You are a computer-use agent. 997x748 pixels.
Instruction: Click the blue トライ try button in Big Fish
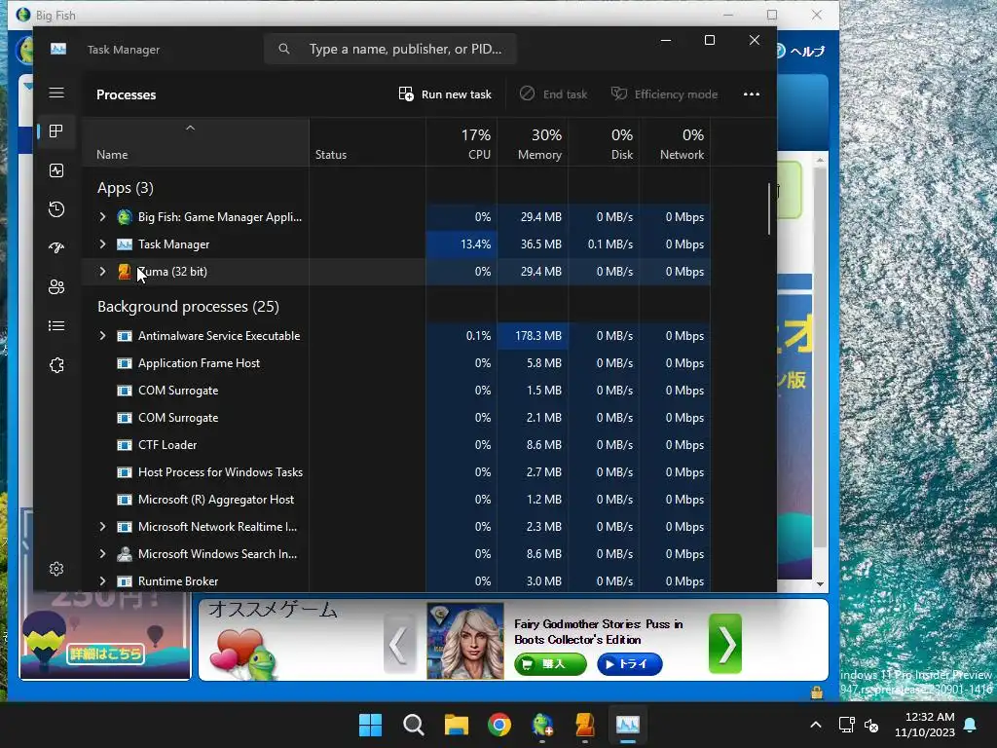(630, 664)
